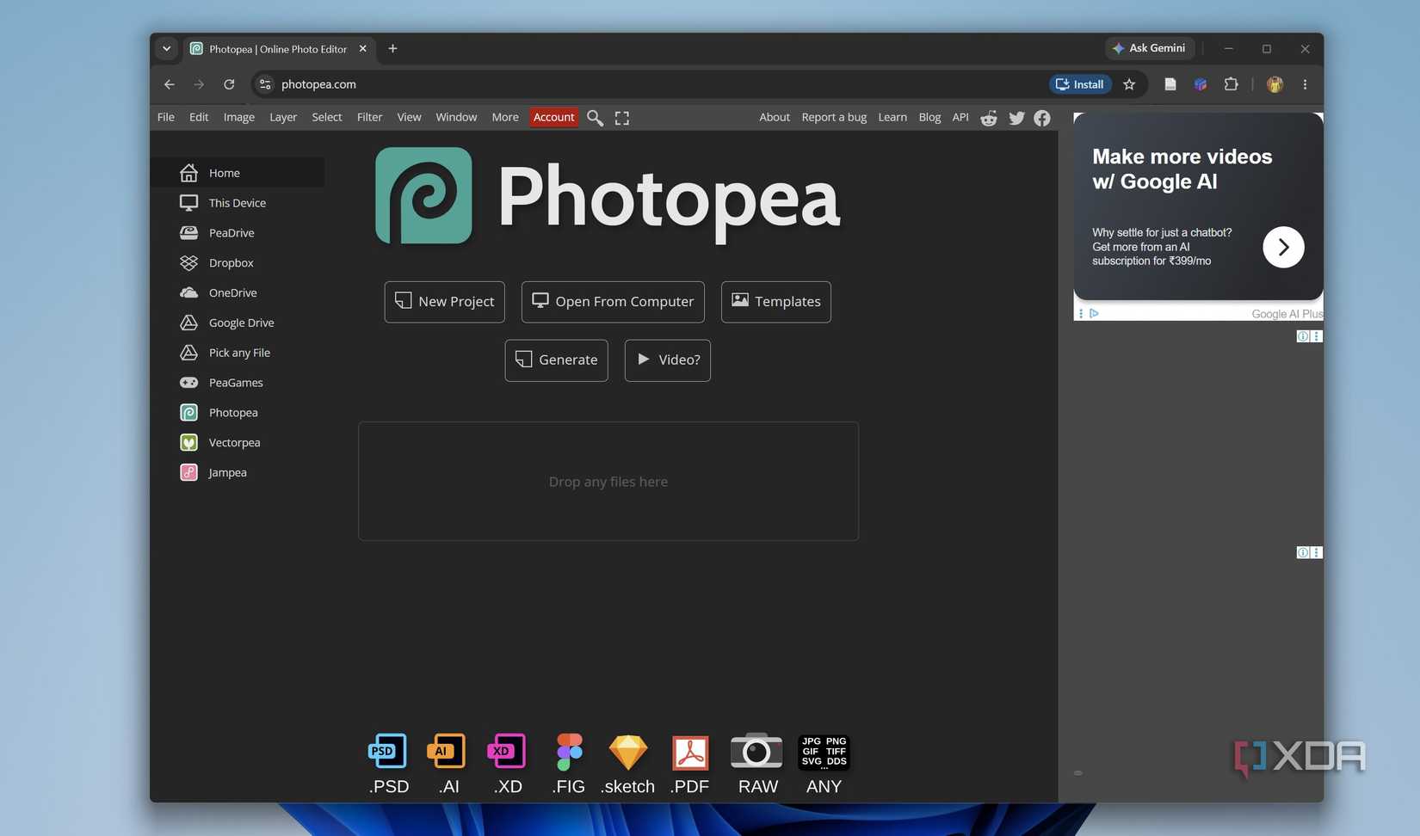This screenshot has height=836, width=1420.
Task: Click the Generate button
Action: point(556,360)
